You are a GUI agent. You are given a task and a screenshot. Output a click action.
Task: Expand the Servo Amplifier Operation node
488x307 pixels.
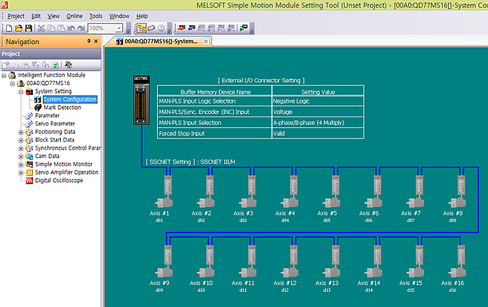[x=21, y=173]
